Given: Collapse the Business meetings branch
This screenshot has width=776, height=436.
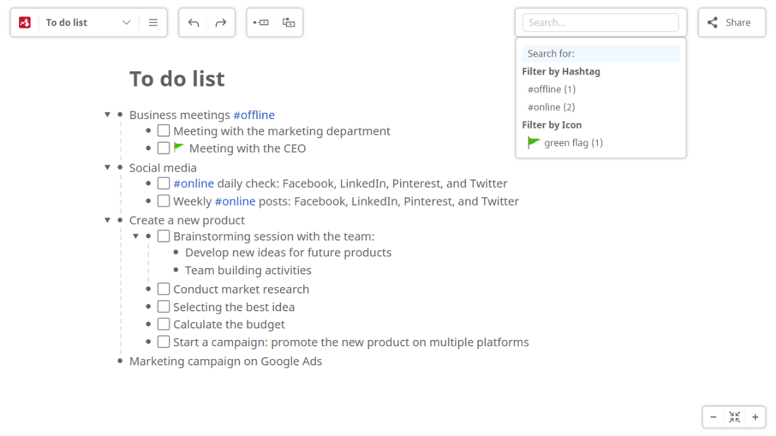Looking at the screenshot, I should coord(107,115).
